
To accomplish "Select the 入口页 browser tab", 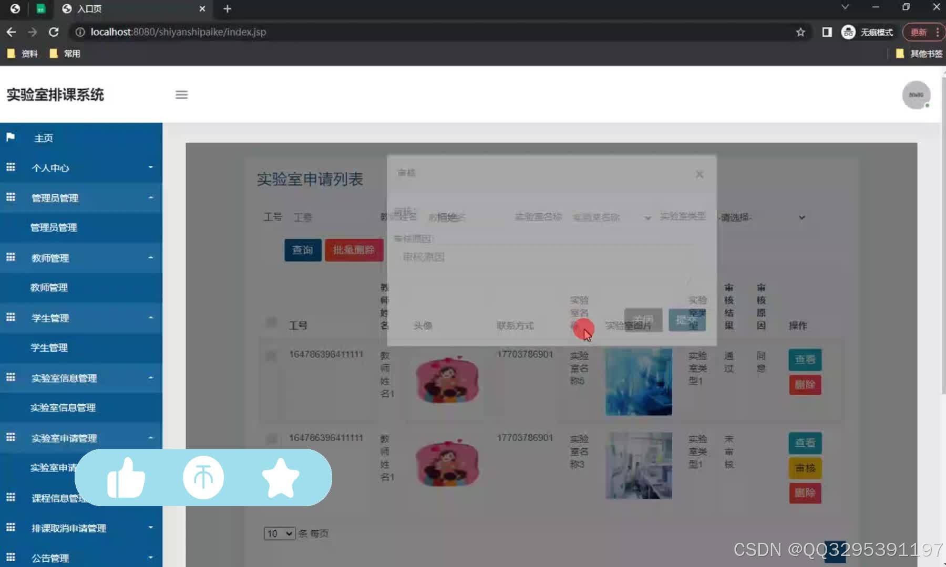I will coord(134,9).
